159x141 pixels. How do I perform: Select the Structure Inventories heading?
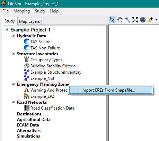37,54
